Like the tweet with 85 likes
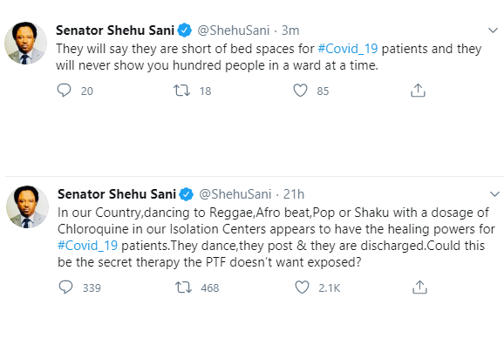The height and width of the screenshot is (338, 504). point(300,91)
